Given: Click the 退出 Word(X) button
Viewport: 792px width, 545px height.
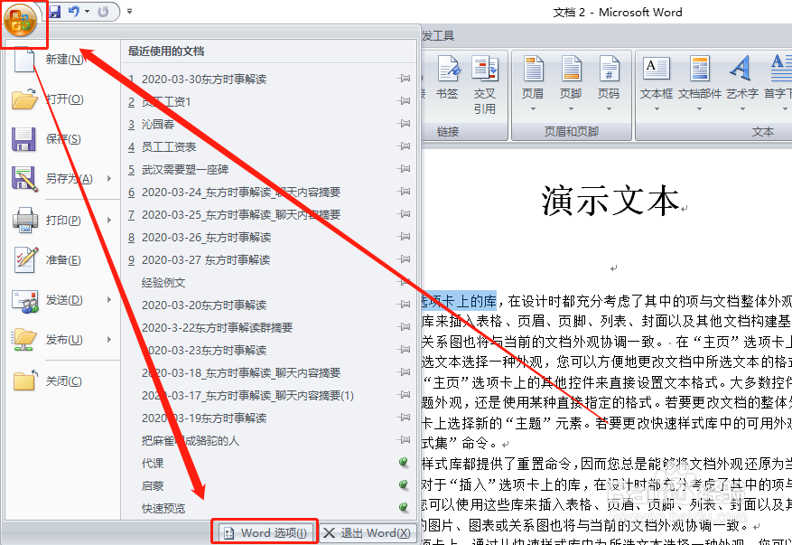Looking at the screenshot, I should [368, 532].
